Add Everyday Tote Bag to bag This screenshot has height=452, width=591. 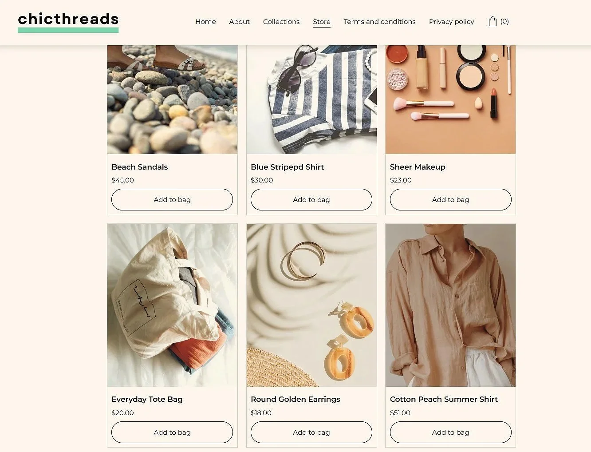coord(172,432)
